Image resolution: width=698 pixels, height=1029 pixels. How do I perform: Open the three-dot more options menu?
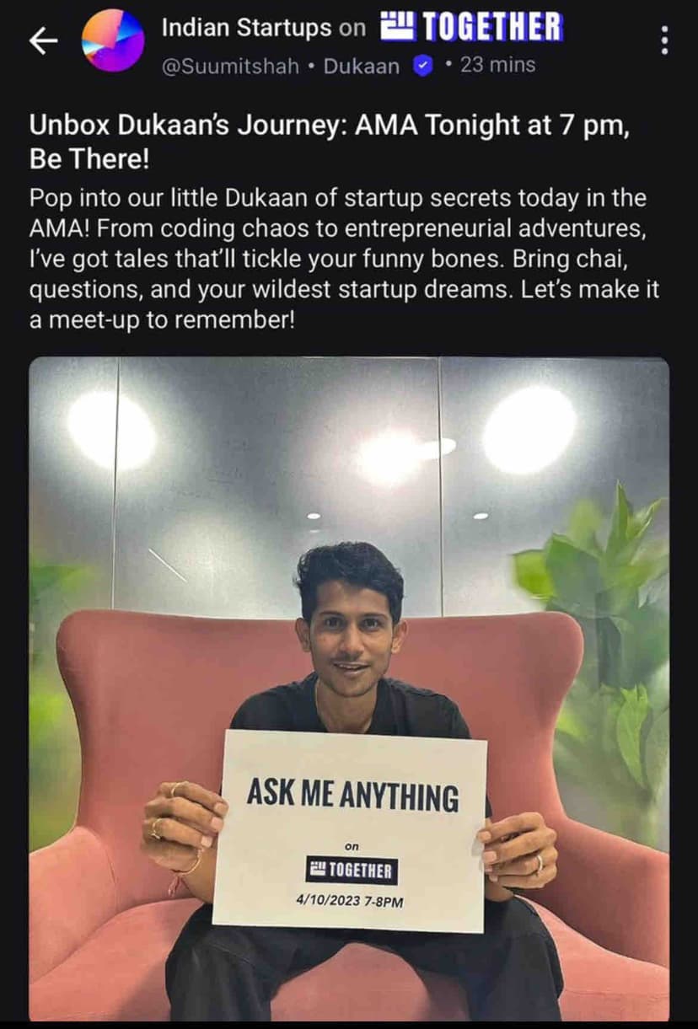(x=665, y=40)
